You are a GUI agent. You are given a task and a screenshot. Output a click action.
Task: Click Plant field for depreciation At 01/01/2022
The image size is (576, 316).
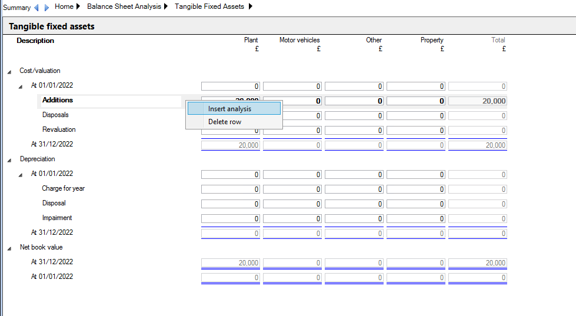(231, 175)
